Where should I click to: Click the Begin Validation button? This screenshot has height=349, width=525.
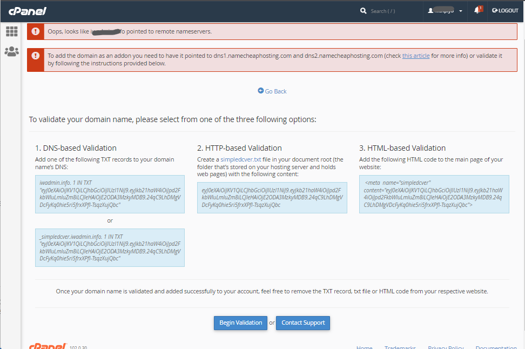(241, 323)
